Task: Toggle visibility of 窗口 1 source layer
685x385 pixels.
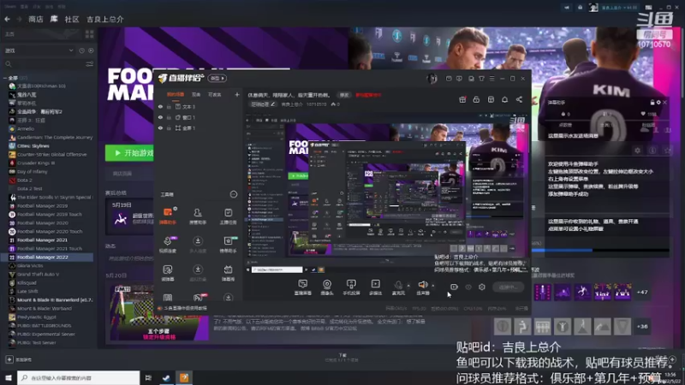Action: pyautogui.click(x=160, y=117)
